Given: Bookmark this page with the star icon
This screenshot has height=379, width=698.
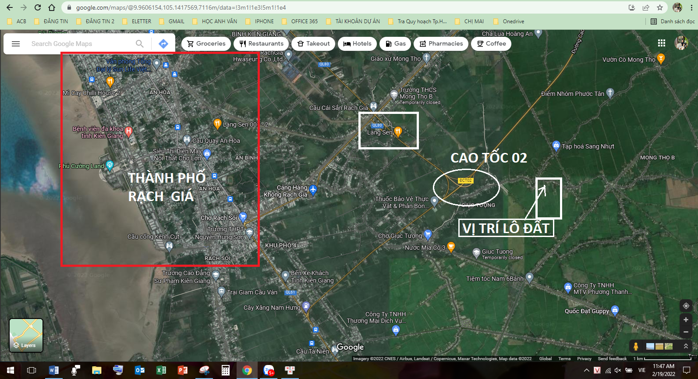Looking at the screenshot, I should (x=660, y=7).
